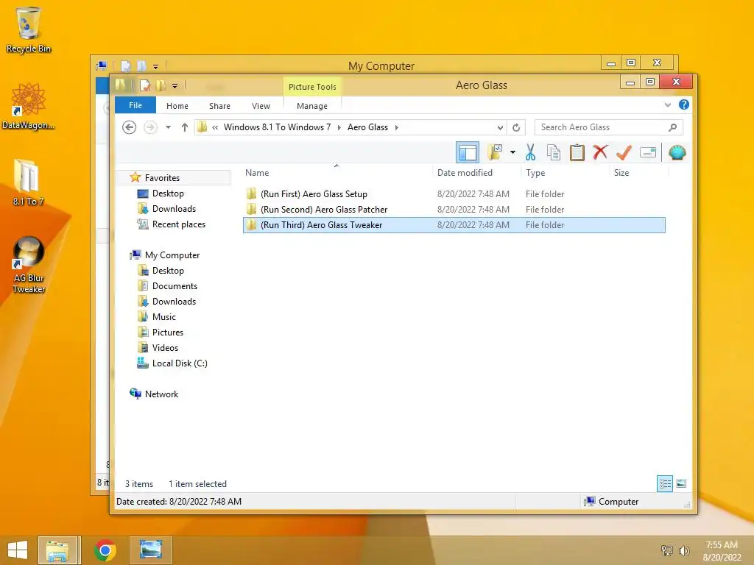Open Recent places in Favorites
Viewport: 754px width, 565px height.
178,224
